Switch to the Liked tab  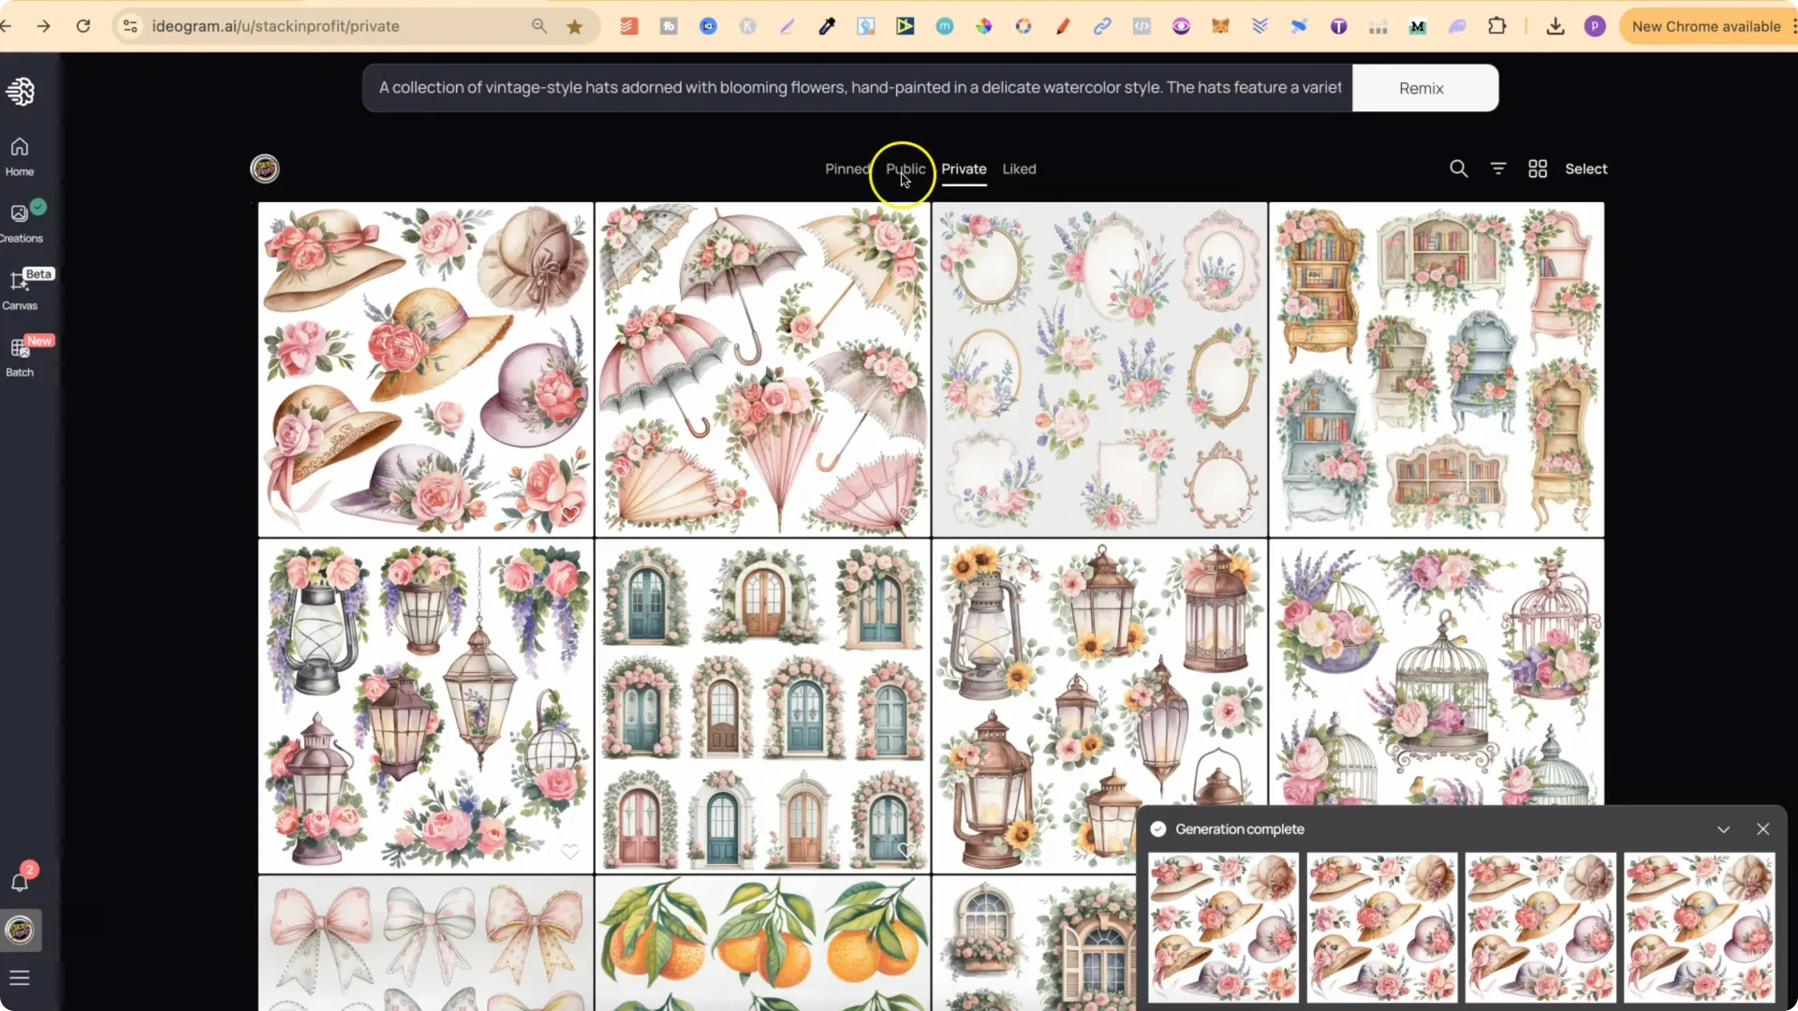click(1019, 169)
